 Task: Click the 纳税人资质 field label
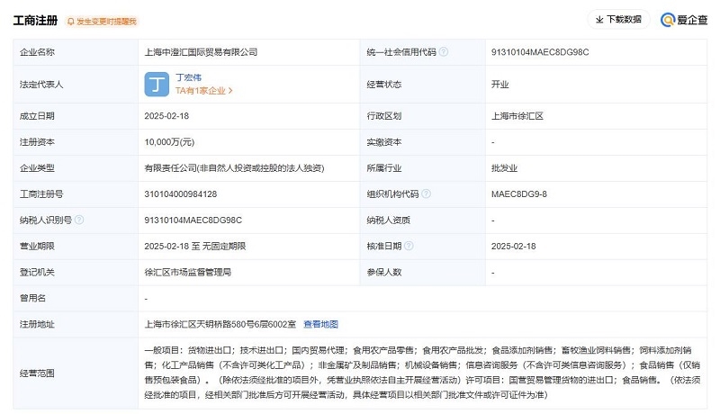tap(388, 220)
